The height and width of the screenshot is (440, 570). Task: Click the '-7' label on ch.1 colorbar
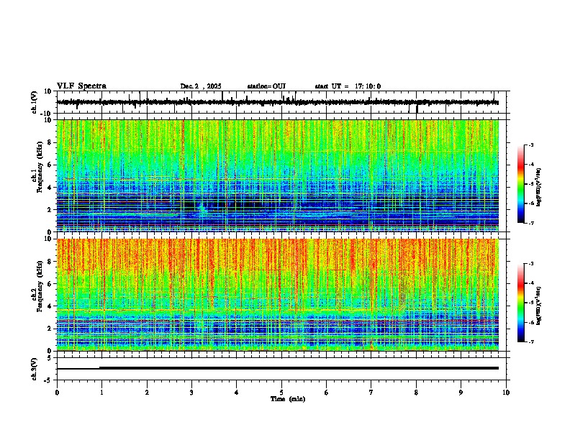(531, 223)
